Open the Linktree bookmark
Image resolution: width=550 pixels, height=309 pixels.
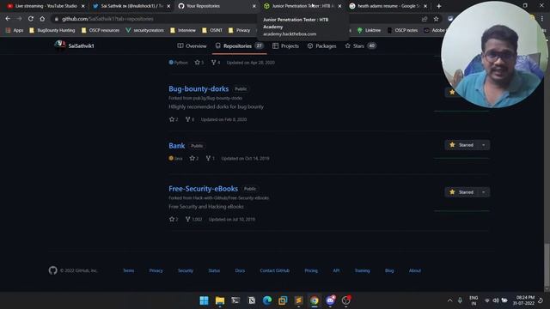(369, 31)
